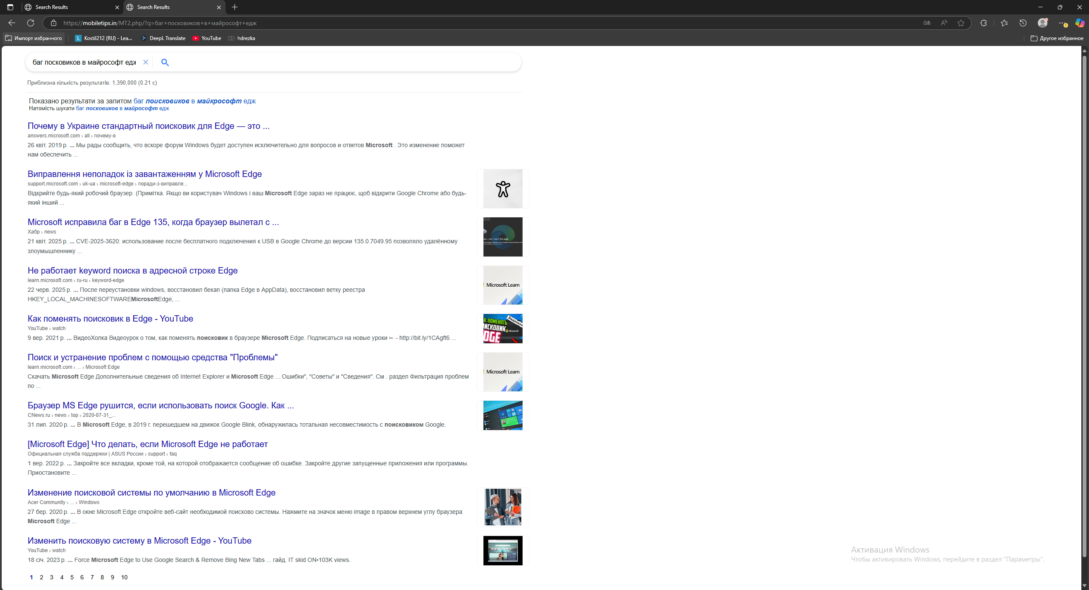Open browser history icon
This screenshot has width=1089, height=590.
click(1023, 23)
